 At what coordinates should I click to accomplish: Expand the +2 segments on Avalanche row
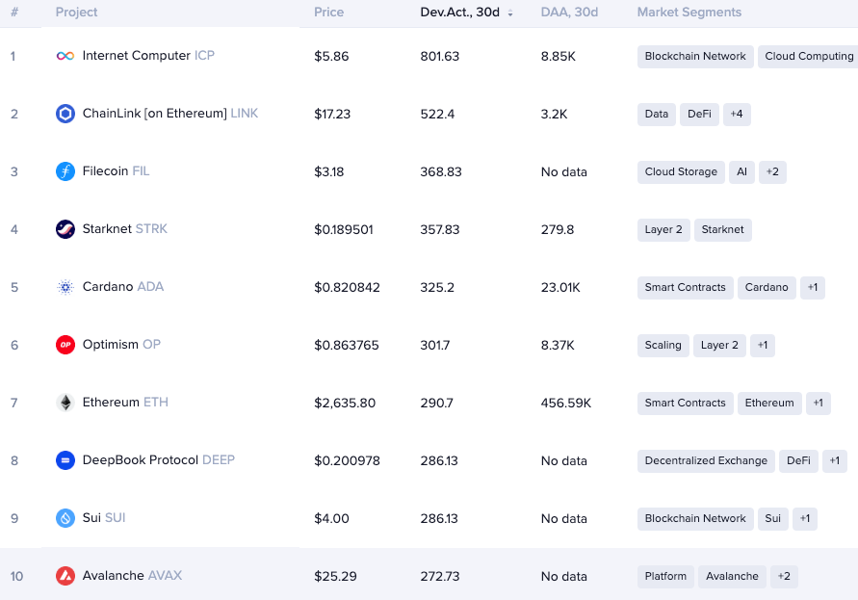[x=784, y=577]
